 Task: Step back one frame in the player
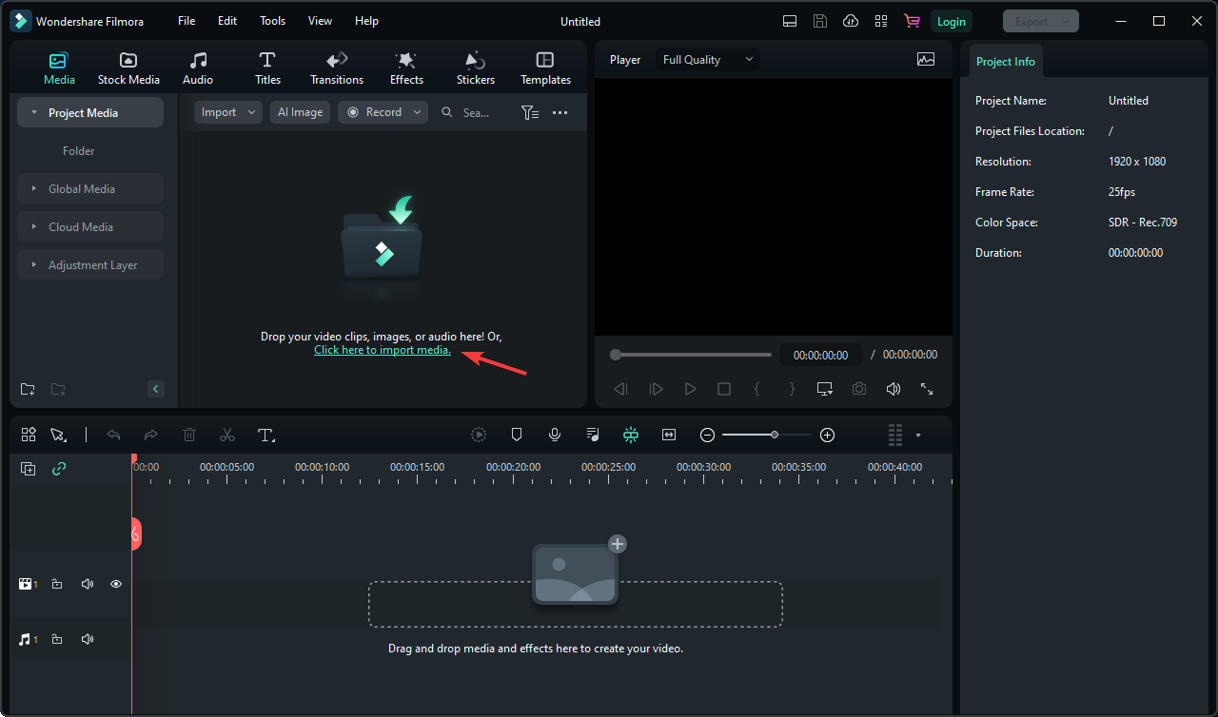tap(621, 389)
